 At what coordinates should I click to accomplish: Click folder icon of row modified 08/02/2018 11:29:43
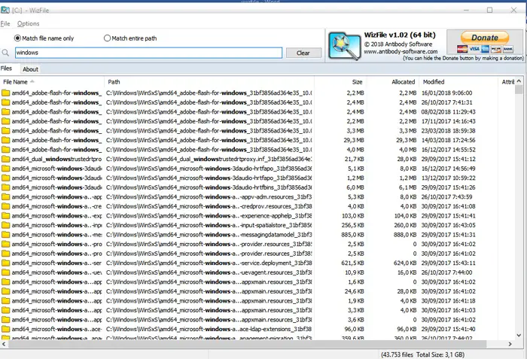[x=6, y=111]
